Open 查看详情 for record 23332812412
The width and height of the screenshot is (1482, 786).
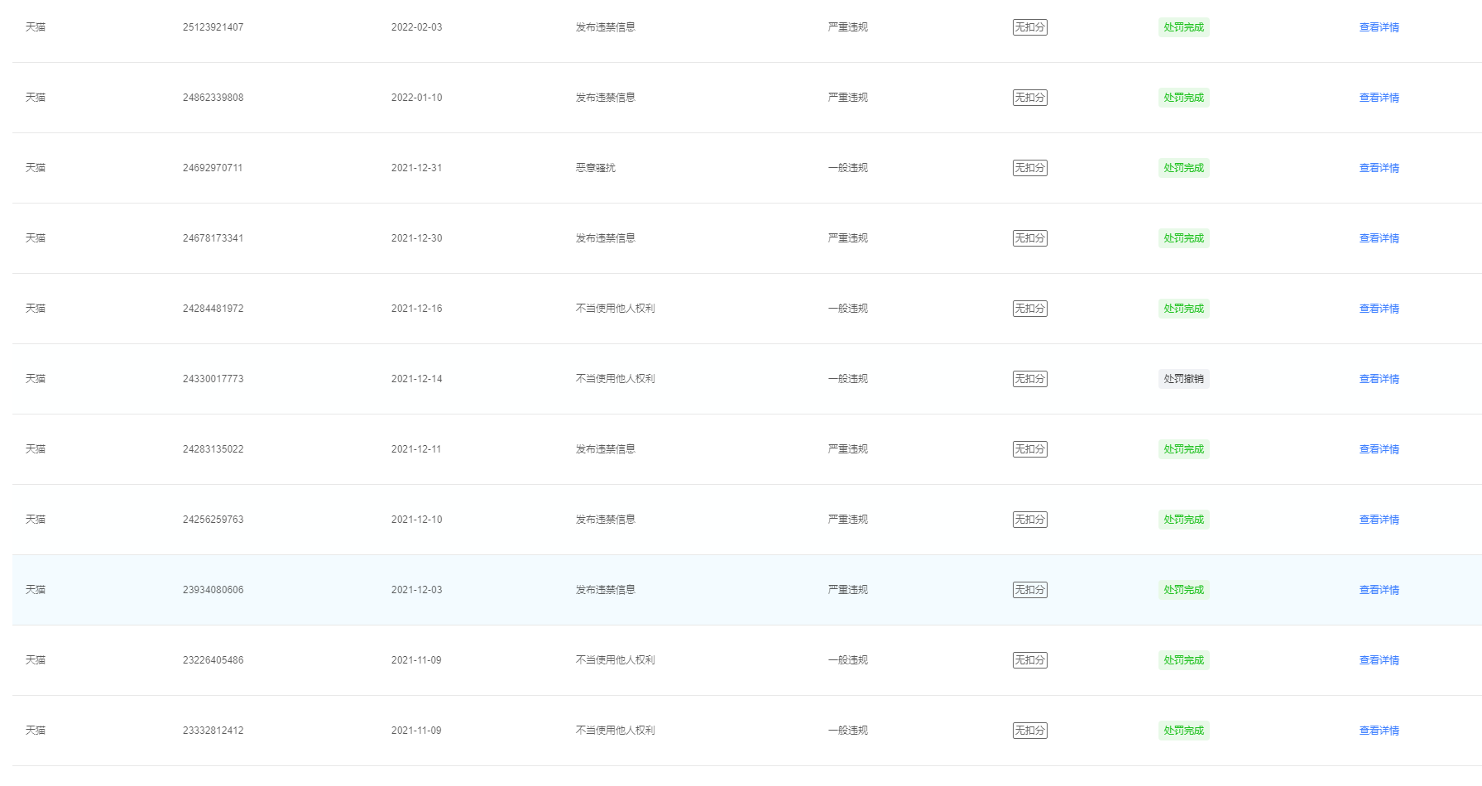coord(1379,731)
